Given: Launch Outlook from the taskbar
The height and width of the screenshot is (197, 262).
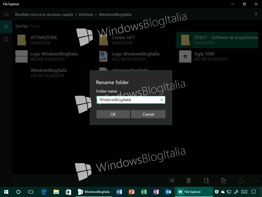Looking at the screenshot, I should (168, 192).
